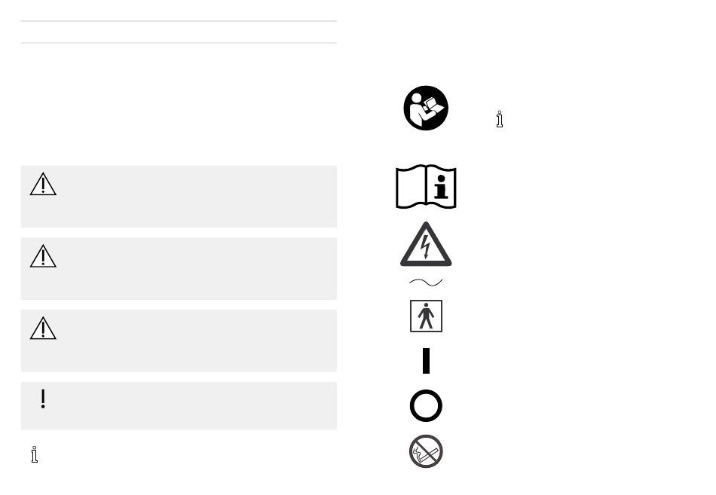Click inside the second gray warning box
Viewport: 716px width, 495px height.
[179, 268]
